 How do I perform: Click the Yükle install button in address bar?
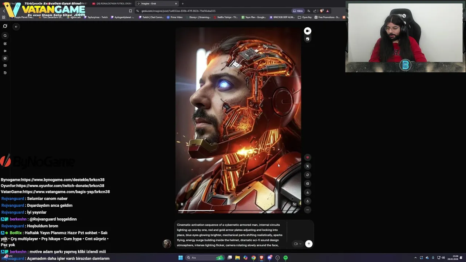click(298, 11)
